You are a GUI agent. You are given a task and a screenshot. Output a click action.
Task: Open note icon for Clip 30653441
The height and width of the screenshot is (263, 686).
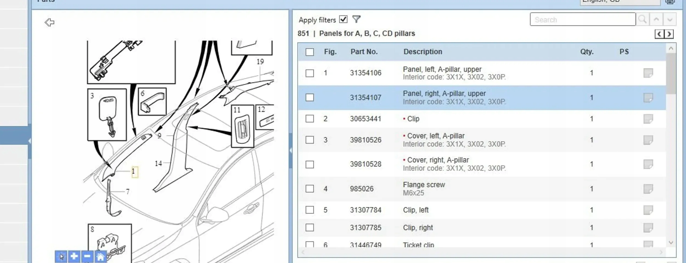(x=648, y=119)
